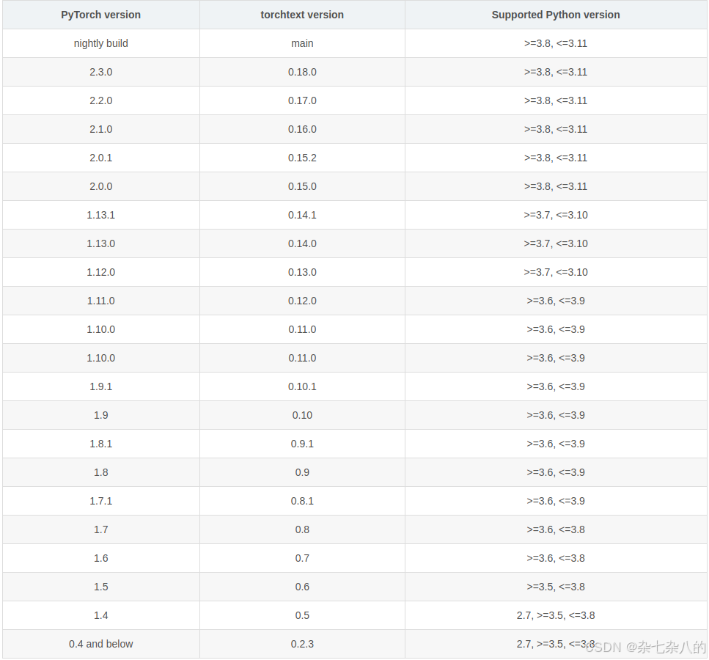Click ">=3.5, <=3.8" cell in PyTorch 1.5 row

click(556, 587)
